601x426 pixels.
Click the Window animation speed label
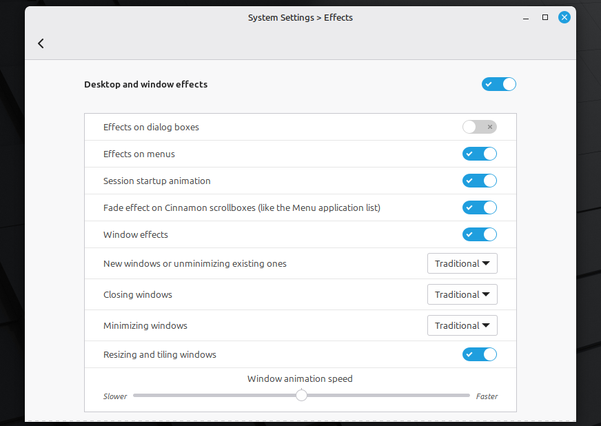click(x=300, y=378)
